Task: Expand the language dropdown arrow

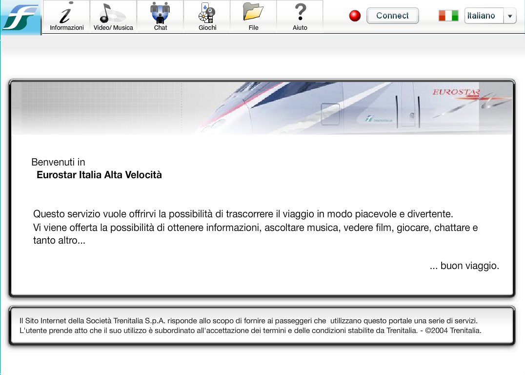Action: click(510, 16)
